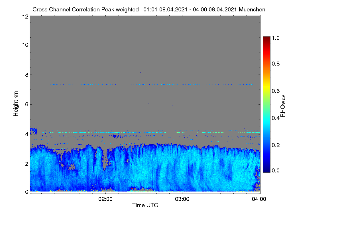Screen dimensions: 342x228
Task: Click the 04:00 time axis label
Action: [x=259, y=199]
